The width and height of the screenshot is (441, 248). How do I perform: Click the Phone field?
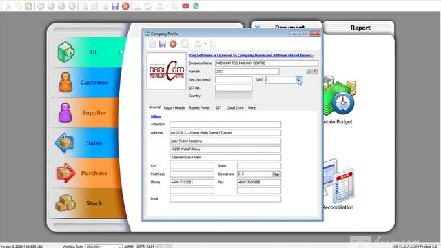(192, 183)
